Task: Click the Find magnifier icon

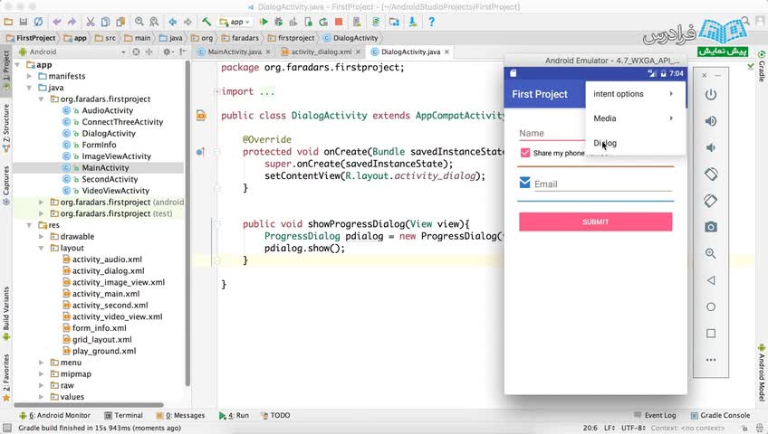Action: (139, 22)
